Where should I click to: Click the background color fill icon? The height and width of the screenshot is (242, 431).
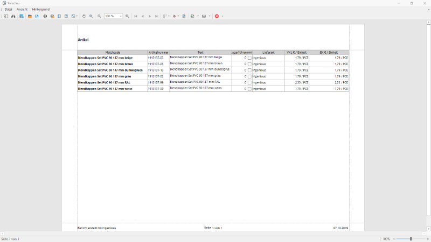[175, 16]
